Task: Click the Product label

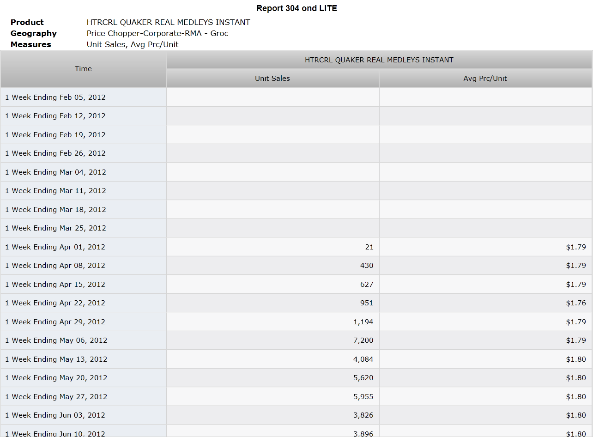Action: point(27,22)
